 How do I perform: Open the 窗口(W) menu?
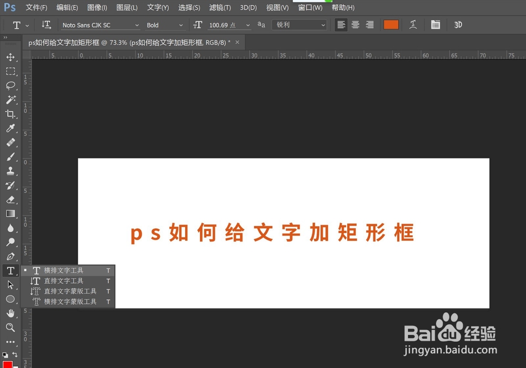pos(310,7)
